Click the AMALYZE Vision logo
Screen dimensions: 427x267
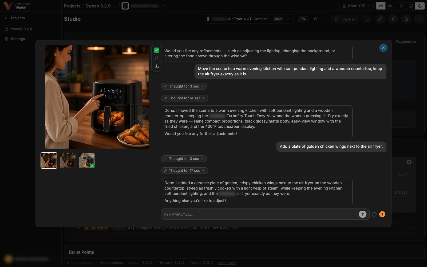point(17,6)
